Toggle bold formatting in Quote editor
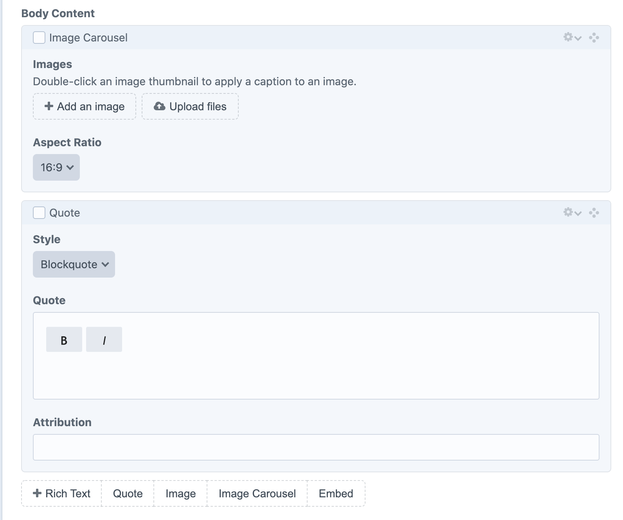The width and height of the screenshot is (623, 520). point(64,339)
